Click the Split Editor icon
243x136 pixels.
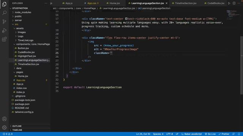click(x=234, y=3)
